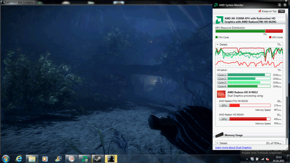Open Windows Explorer folder on taskbar
Screen dimensions: 290x163
32,159
